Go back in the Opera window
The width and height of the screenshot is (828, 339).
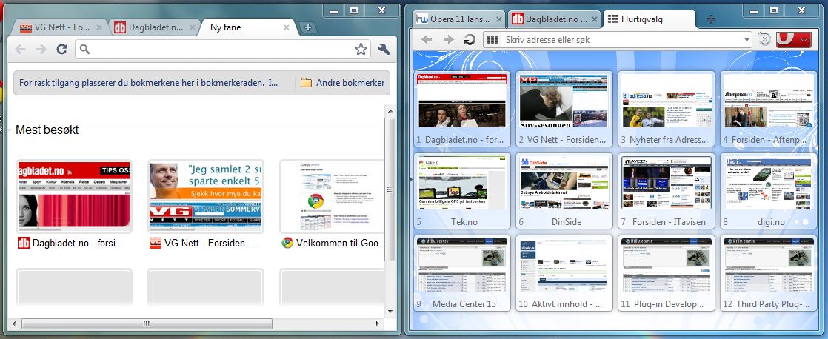coord(427,40)
